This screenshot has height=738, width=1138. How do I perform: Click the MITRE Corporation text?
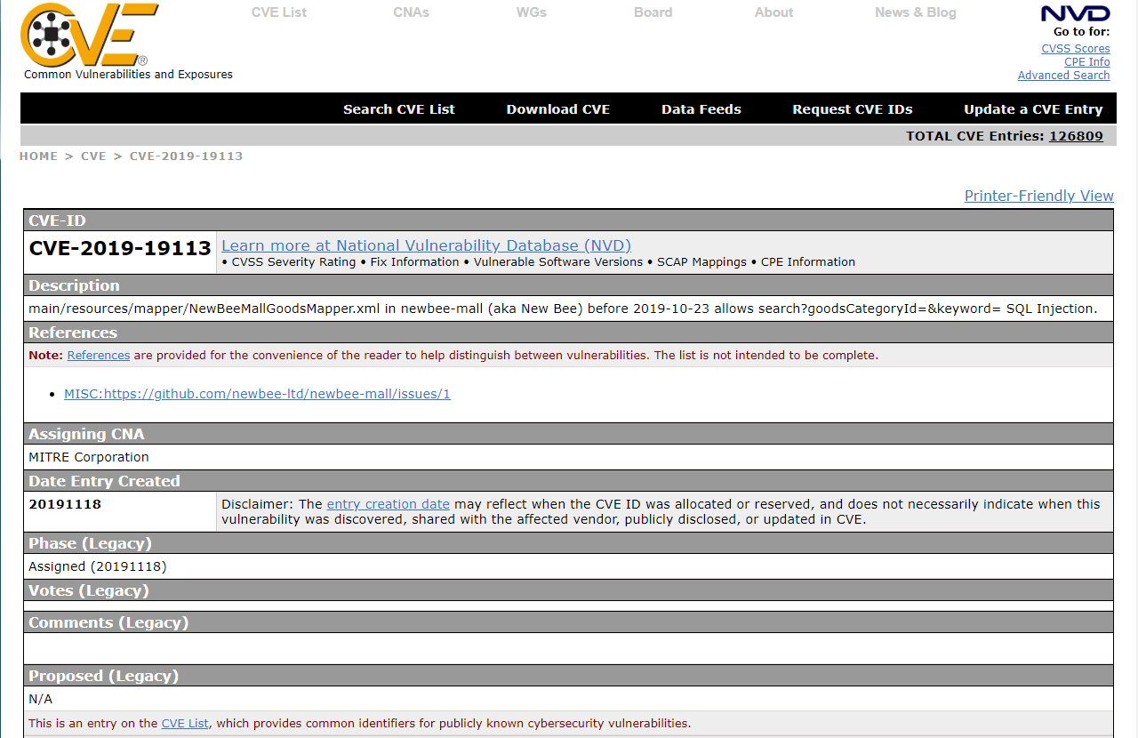[89, 457]
